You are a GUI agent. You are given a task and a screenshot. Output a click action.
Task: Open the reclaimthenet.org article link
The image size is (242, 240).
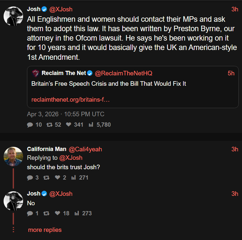tap(70, 100)
